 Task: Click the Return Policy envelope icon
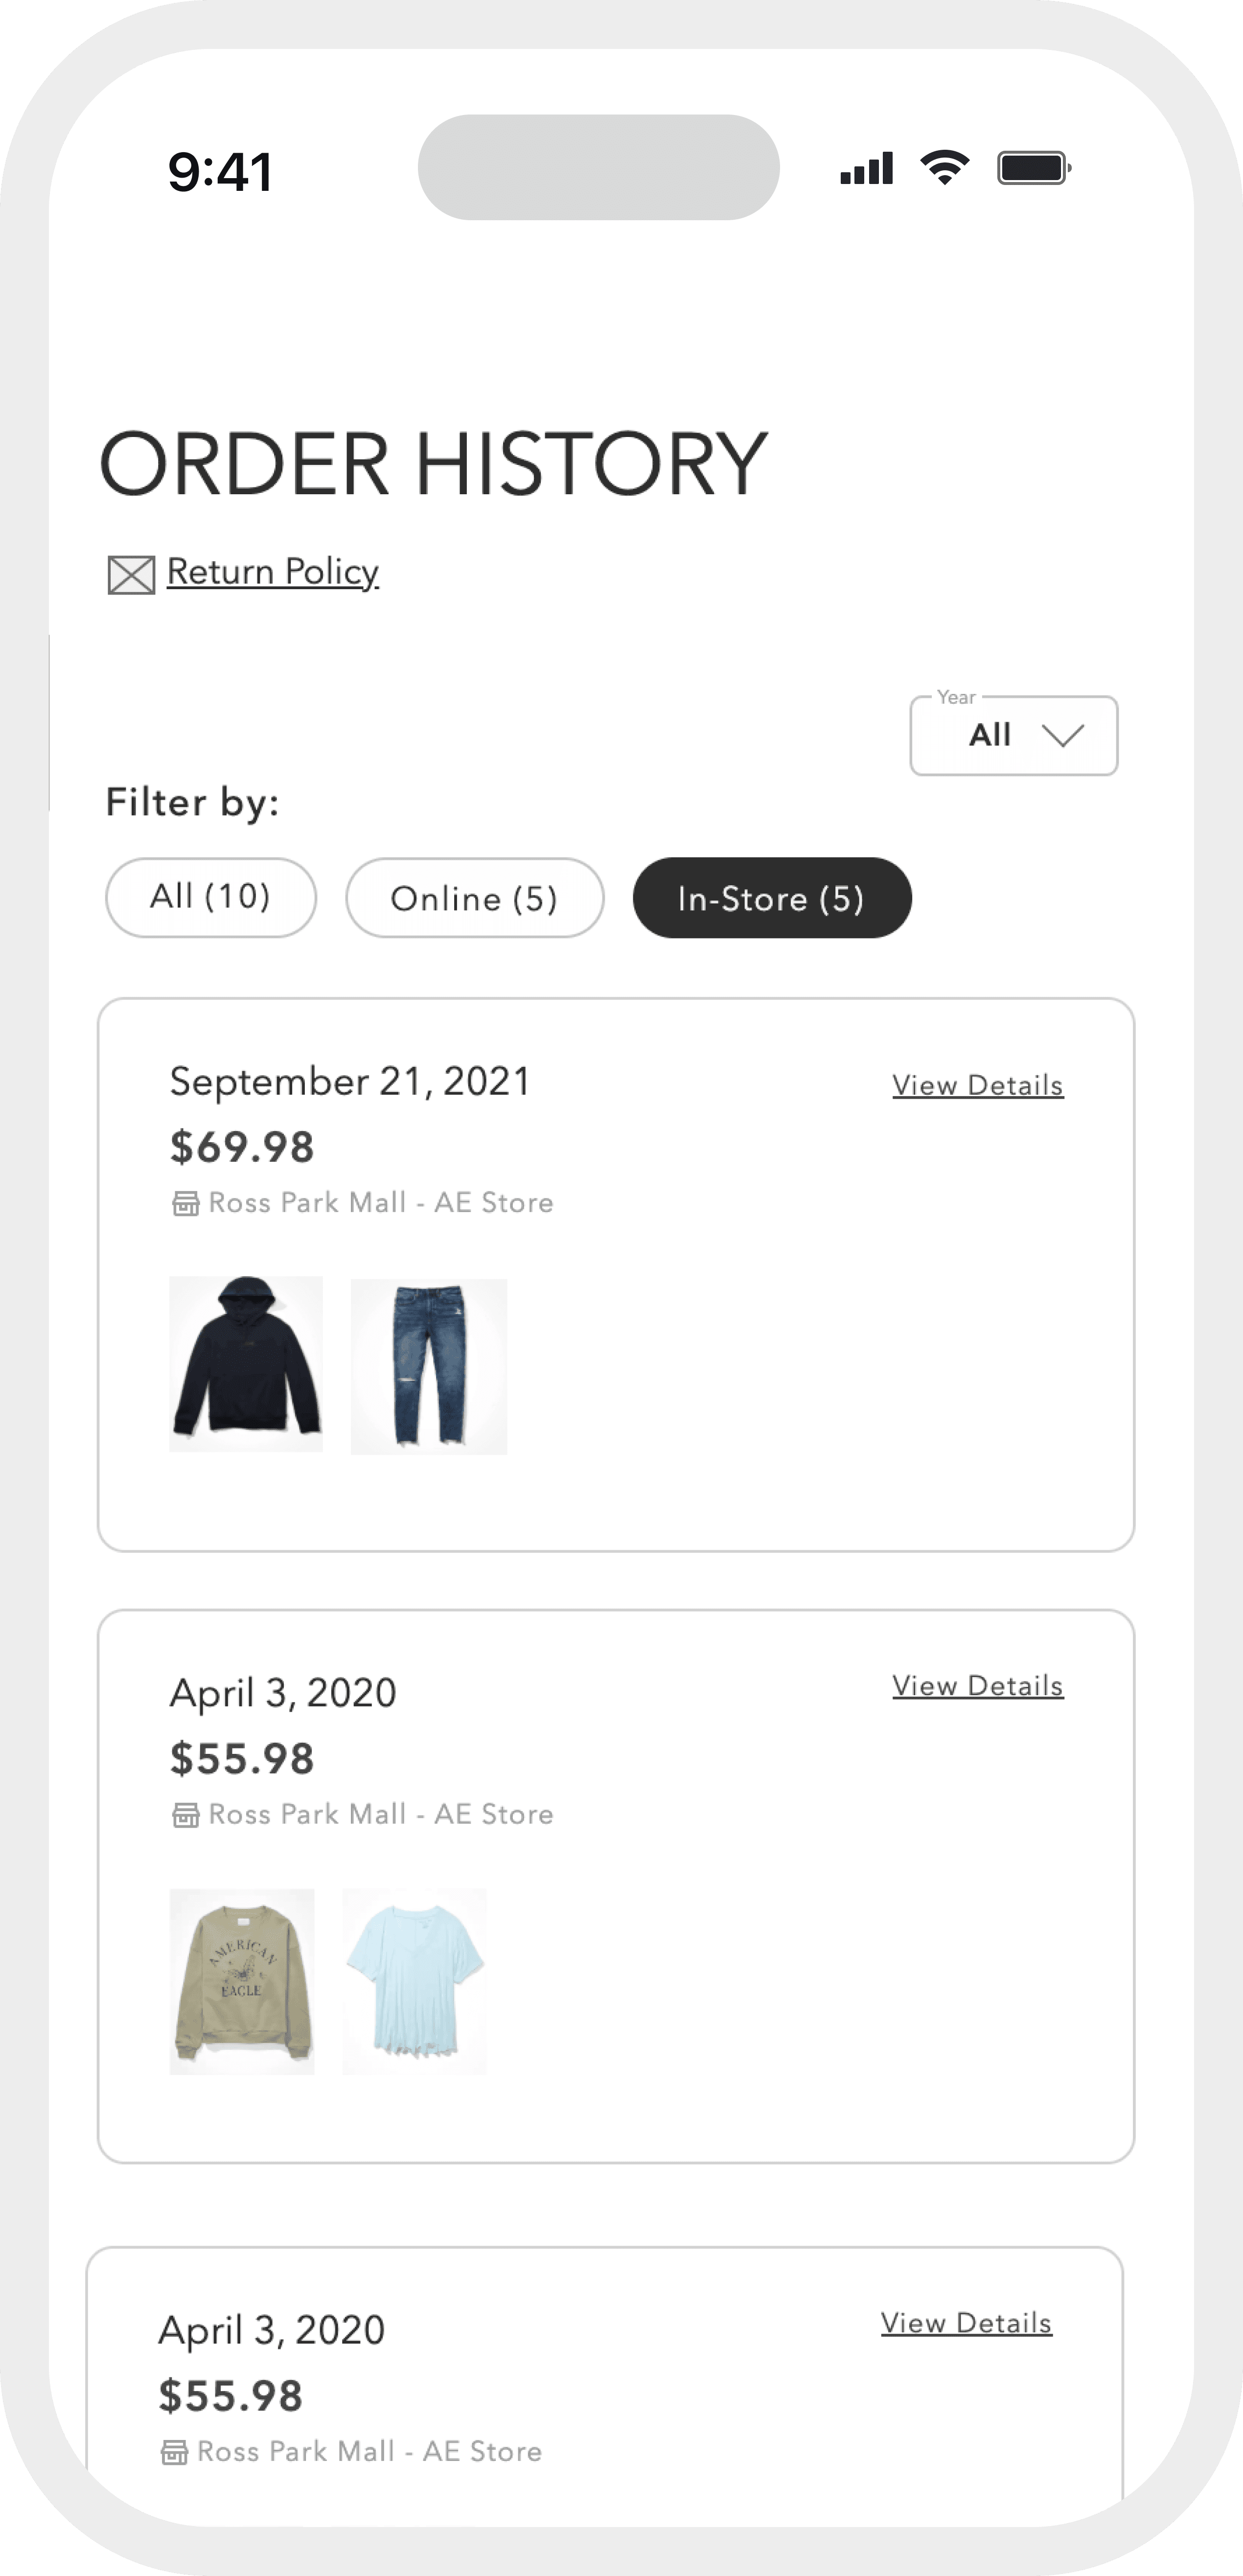coord(131,575)
